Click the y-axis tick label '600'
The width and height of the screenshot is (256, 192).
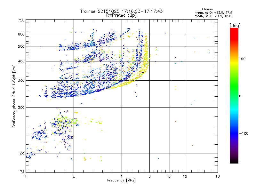click(21, 34)
